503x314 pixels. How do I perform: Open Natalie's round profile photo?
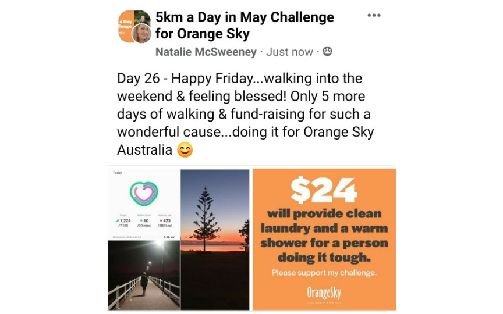click(141, 33)
